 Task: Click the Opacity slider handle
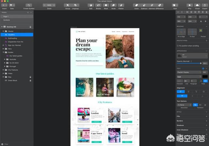click(201, 63)
